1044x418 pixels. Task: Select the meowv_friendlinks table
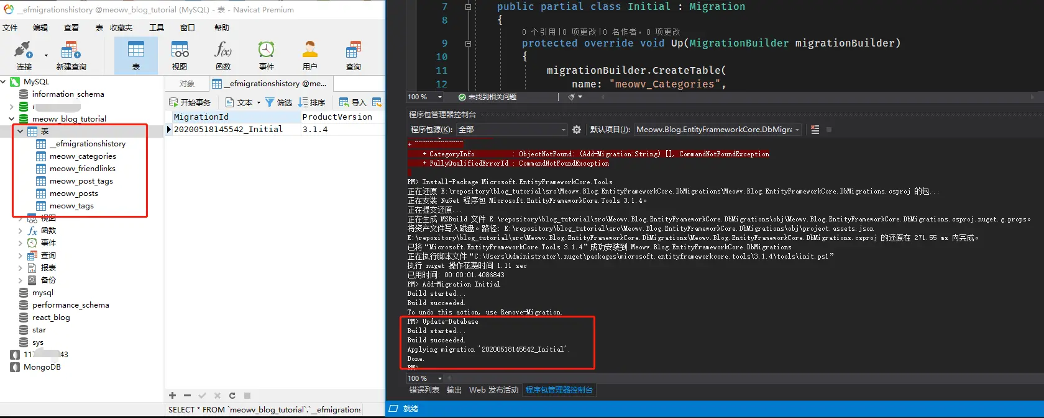click(x=82, y=169)
